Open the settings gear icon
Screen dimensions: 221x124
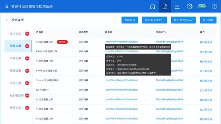click(x=190, y=7)
